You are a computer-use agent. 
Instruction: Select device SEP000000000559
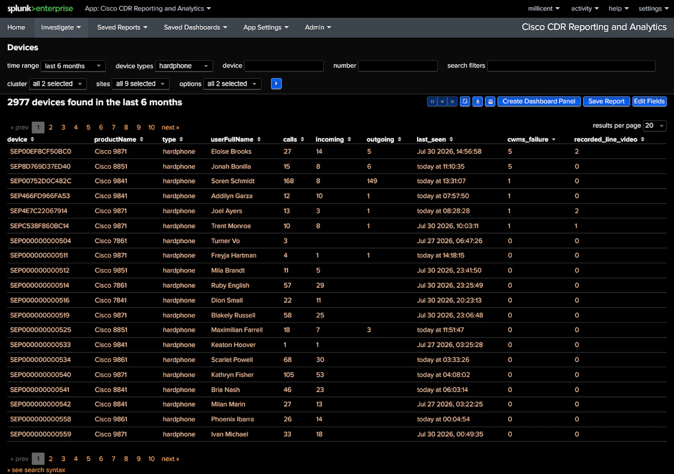[41, 434]
